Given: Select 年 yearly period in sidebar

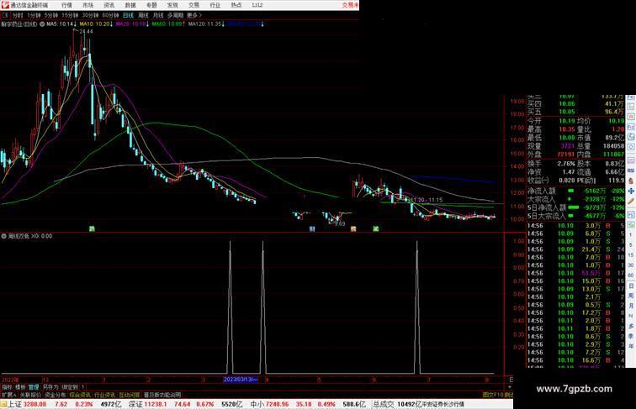Looking at the screenshot, I should [x=631, y=346].
